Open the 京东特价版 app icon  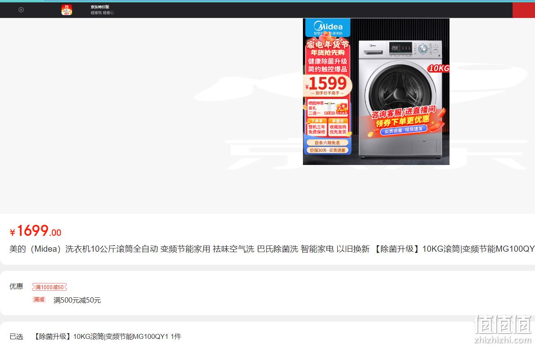[x=67, y=10]
